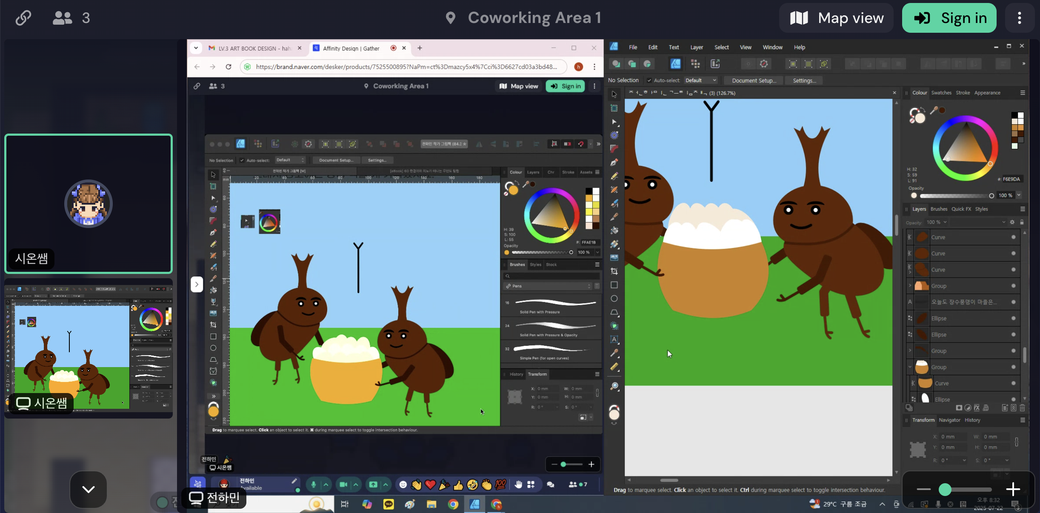Select the Pencil tool in the right Affinity window
Screen dimensions: 1040x513
pyautogui.click(x=614, y=176)
